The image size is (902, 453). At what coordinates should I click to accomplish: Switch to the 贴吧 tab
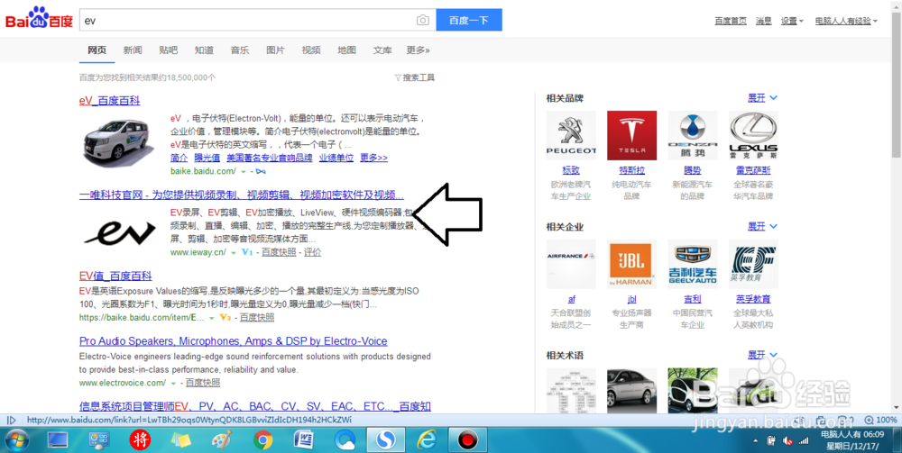pyautogui.click(x=168, y=50)
